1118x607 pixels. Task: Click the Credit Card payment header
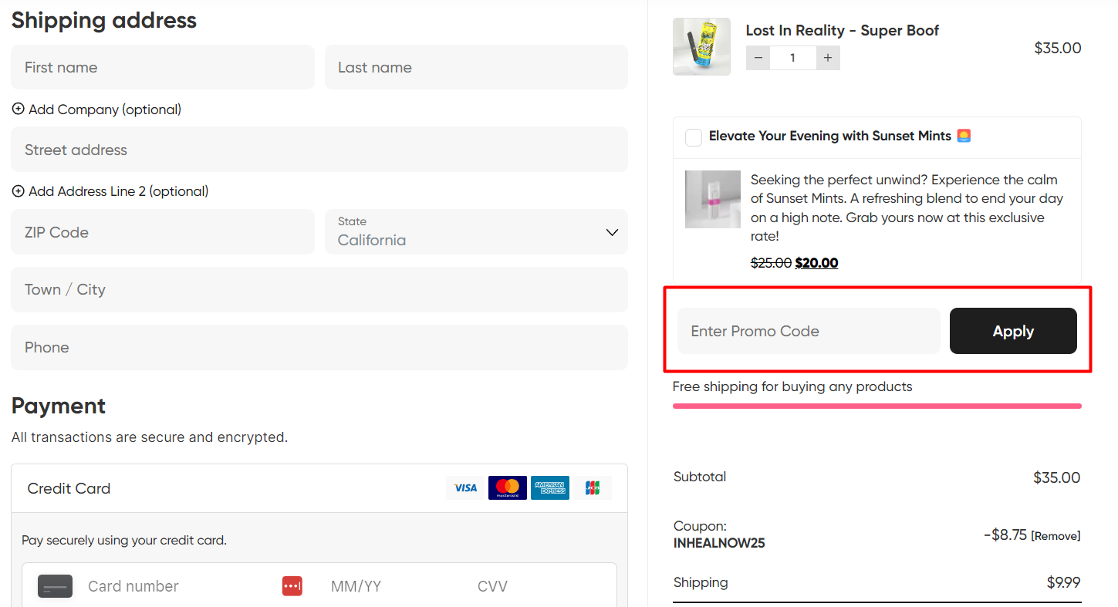319,488
